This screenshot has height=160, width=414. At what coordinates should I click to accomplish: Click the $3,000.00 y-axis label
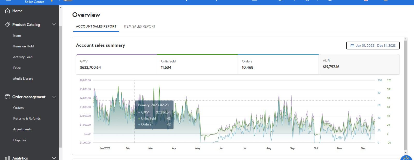(85, 107)
